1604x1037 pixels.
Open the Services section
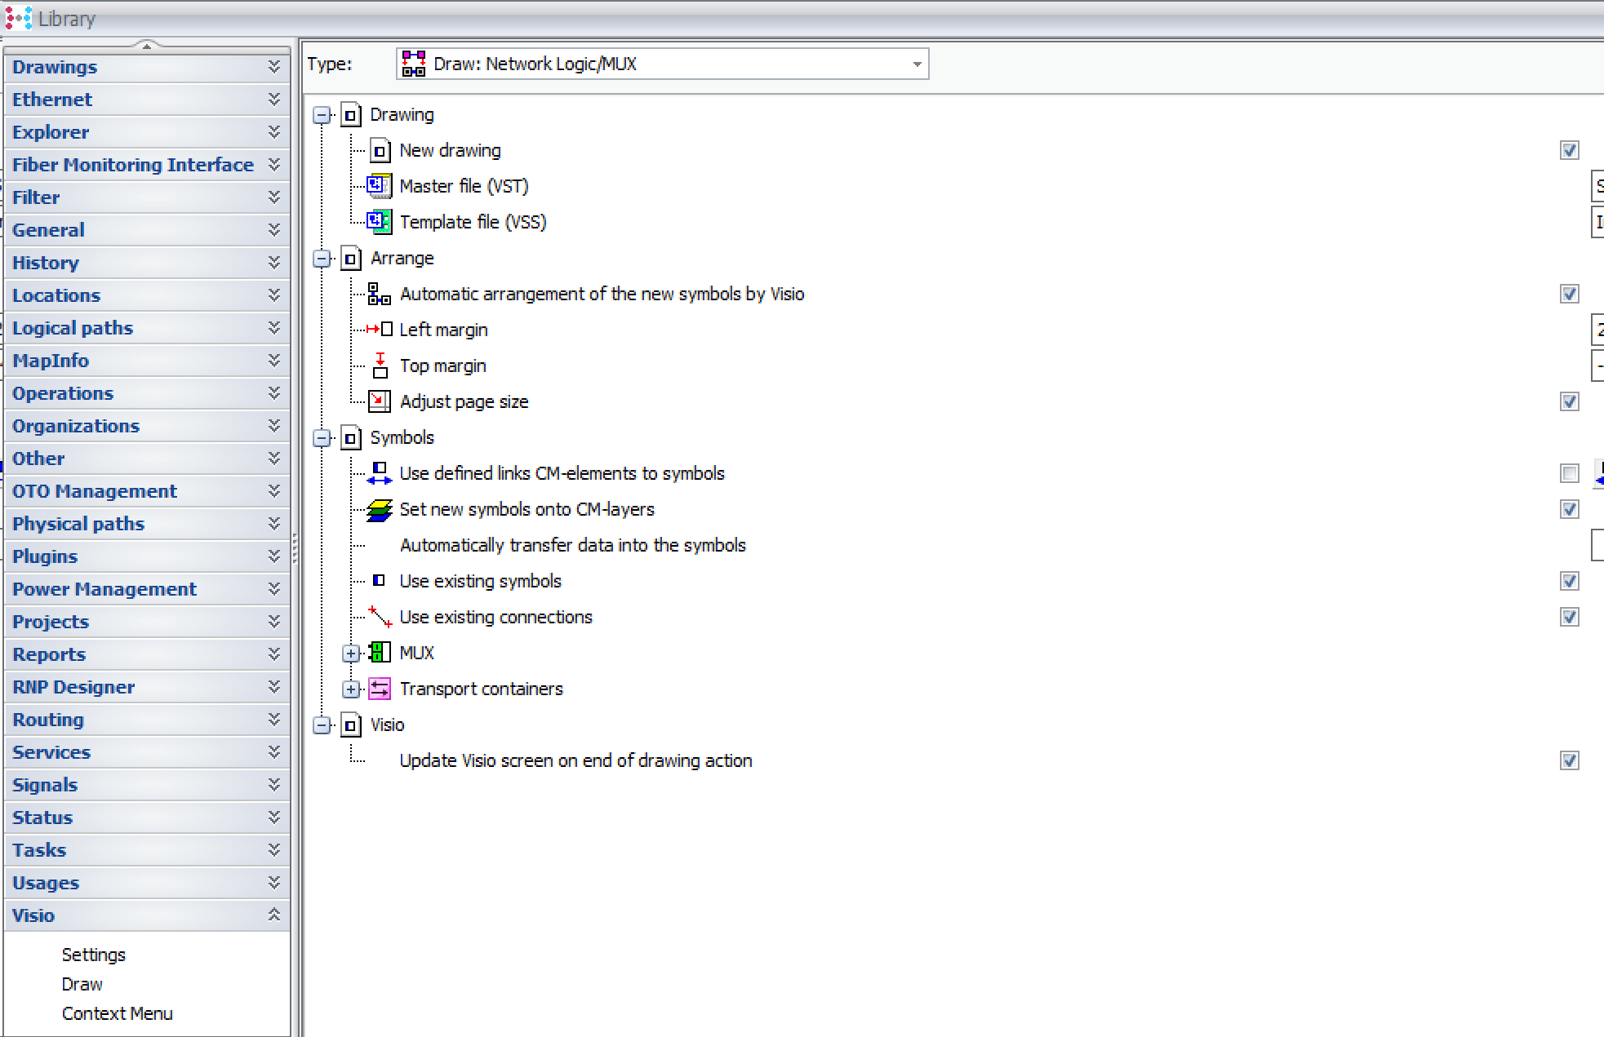click(147, 752)
